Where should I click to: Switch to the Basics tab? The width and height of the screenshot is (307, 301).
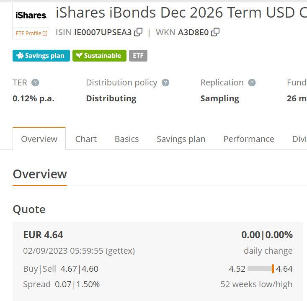(x=126, y=139)
